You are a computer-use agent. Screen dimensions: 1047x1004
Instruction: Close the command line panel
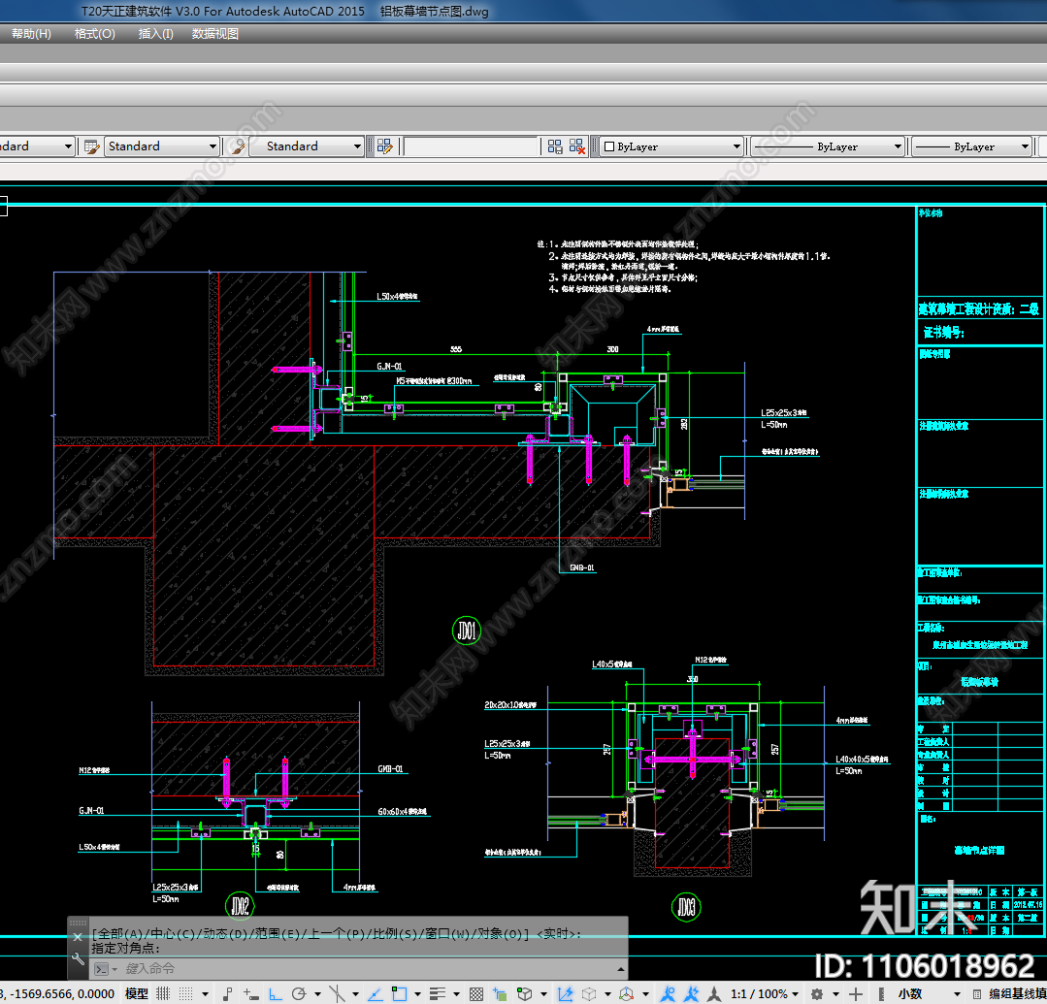tap(78, 937)
